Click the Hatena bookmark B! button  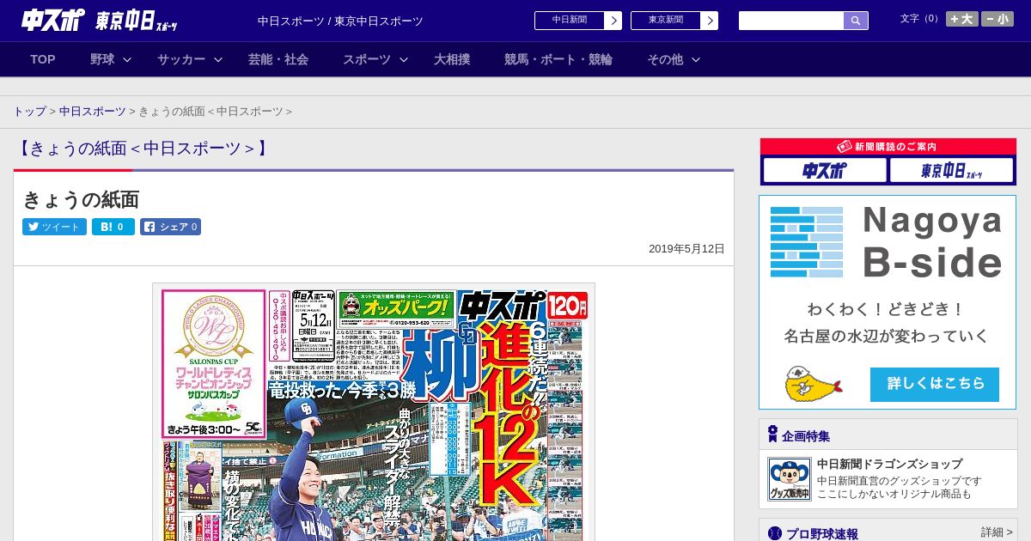[x=113, y=227]
